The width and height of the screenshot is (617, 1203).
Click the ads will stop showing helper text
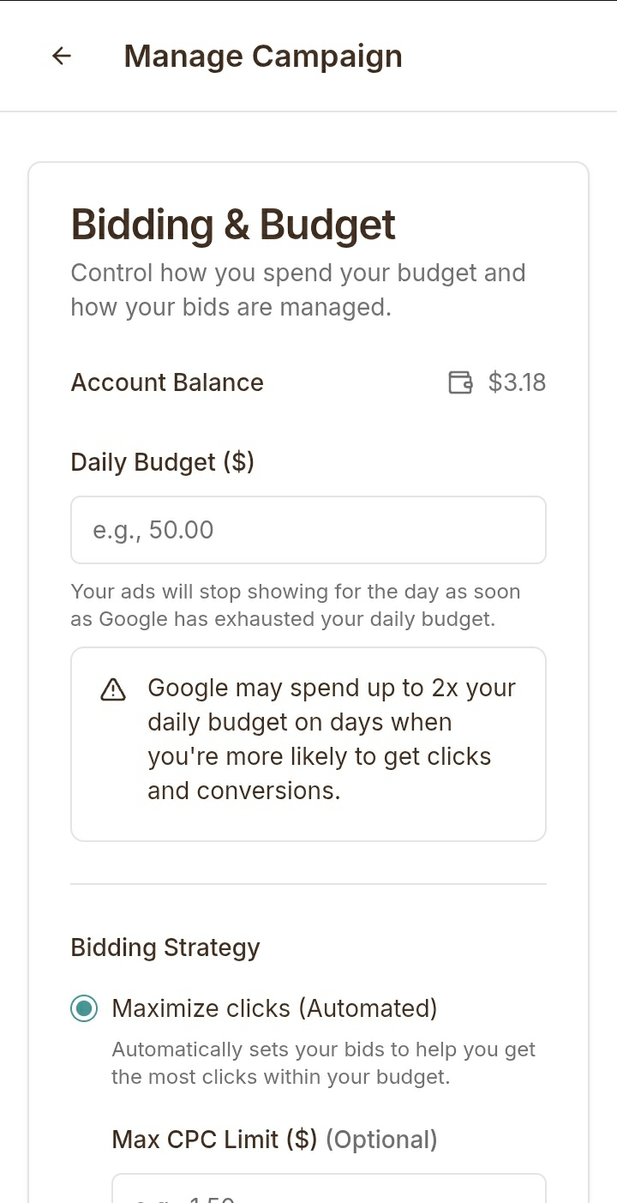(295, 605)
